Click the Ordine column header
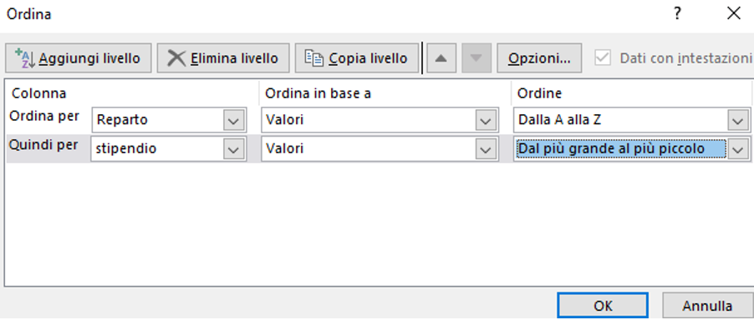 click(539, 93)
